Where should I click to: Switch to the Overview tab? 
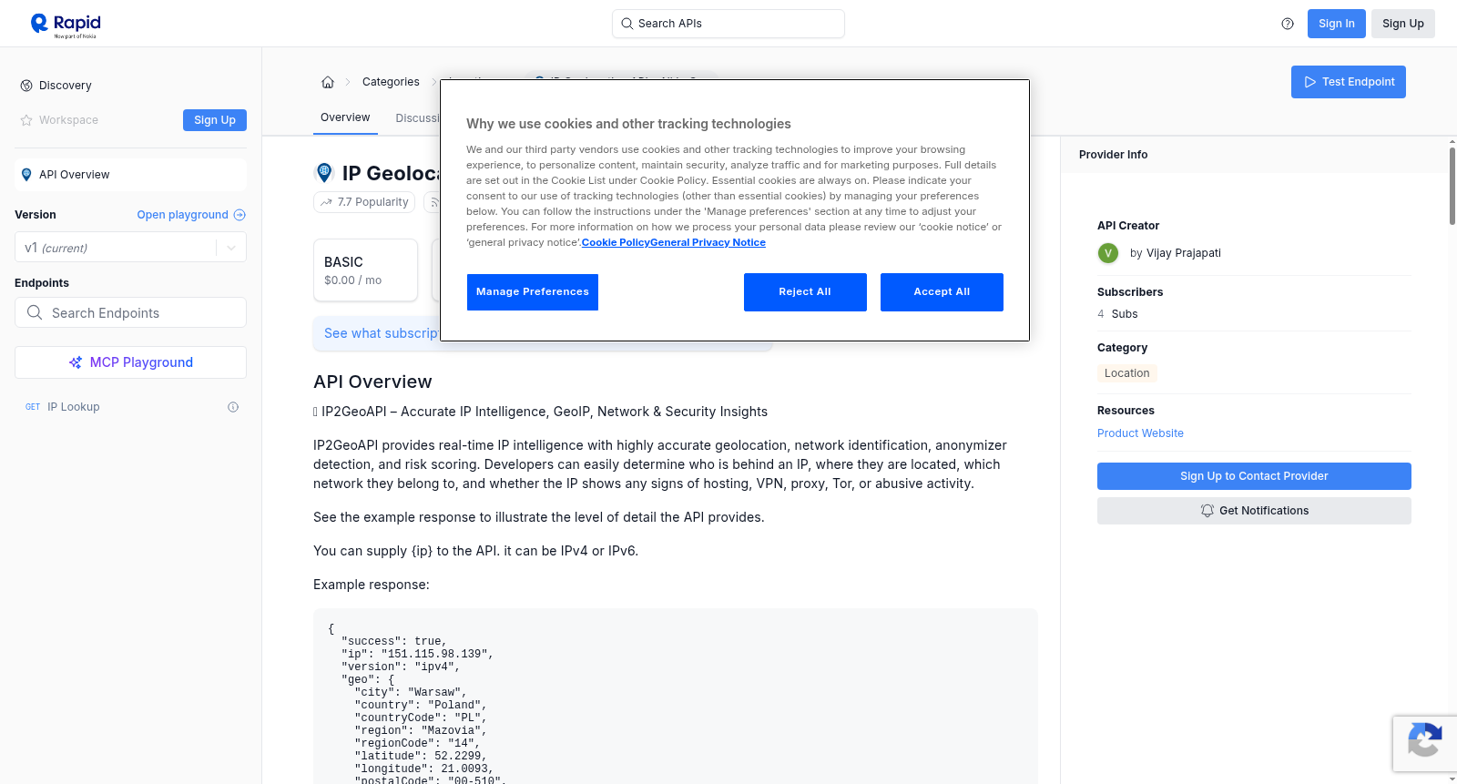[345, 117]
